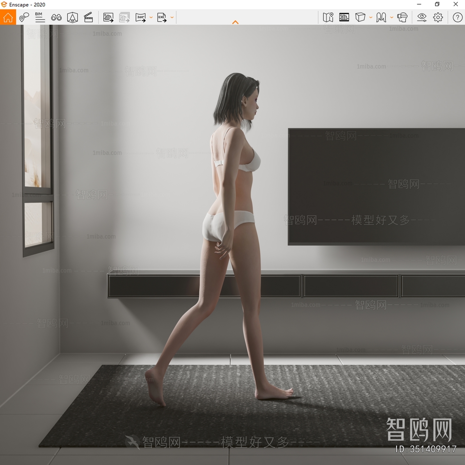
Task: Restore down the Enscape window
Action: pyautogui.click(x=437, y=4)
